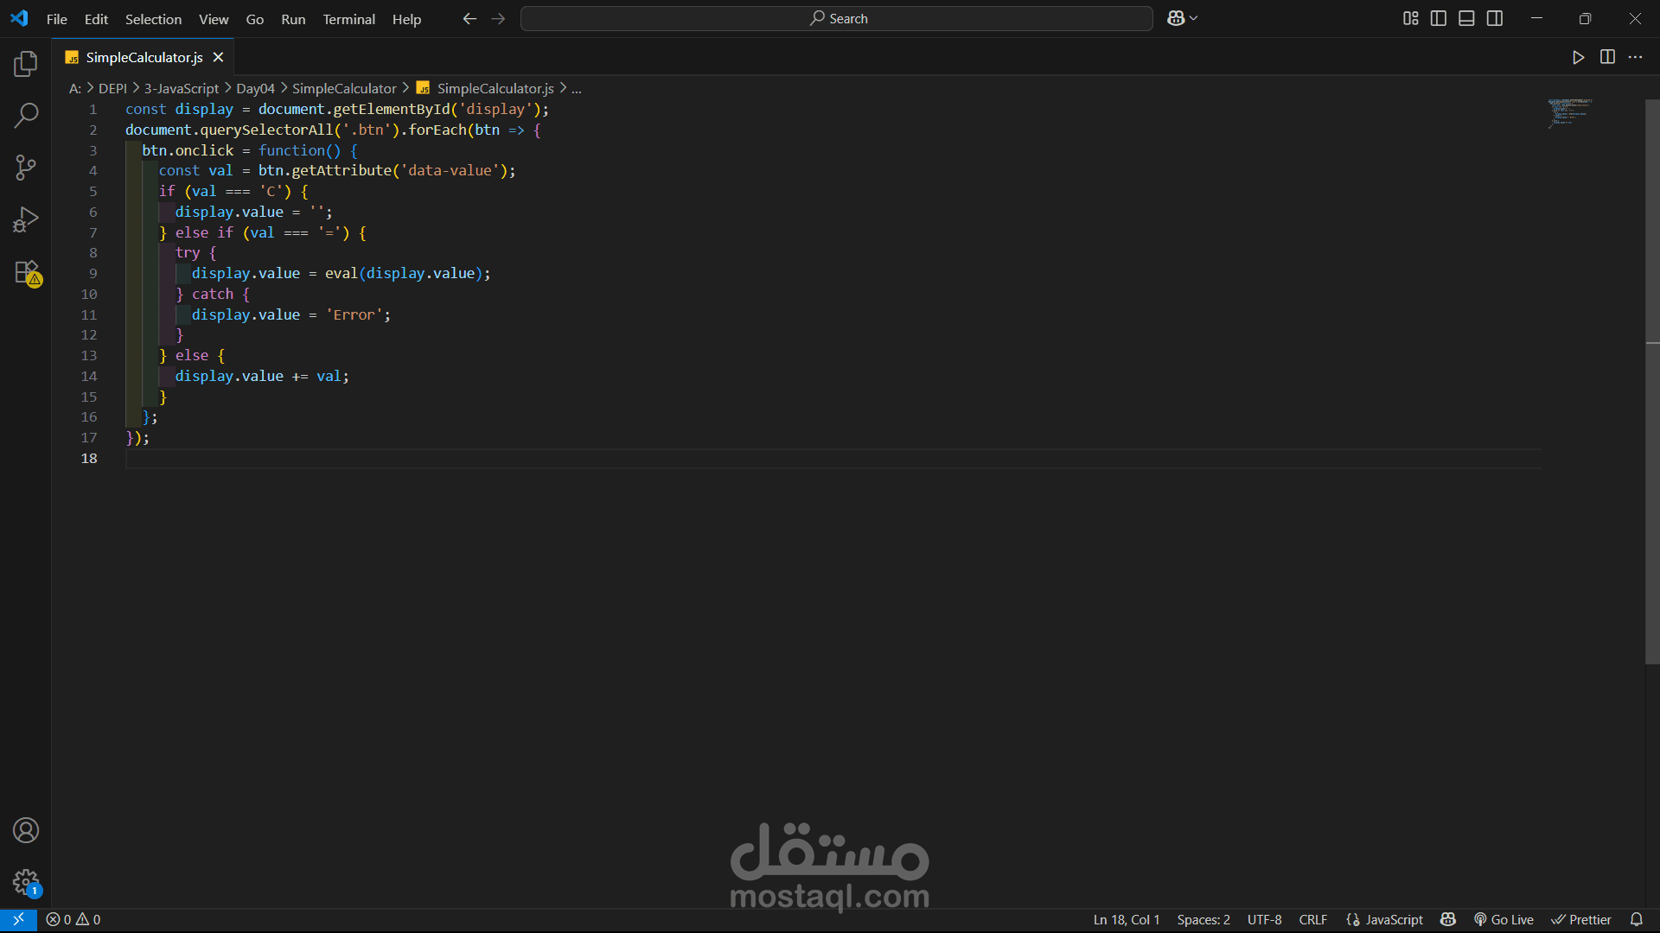1660x933 pixels.
Task: Open the Explorer view
Action: pos(26,63)
